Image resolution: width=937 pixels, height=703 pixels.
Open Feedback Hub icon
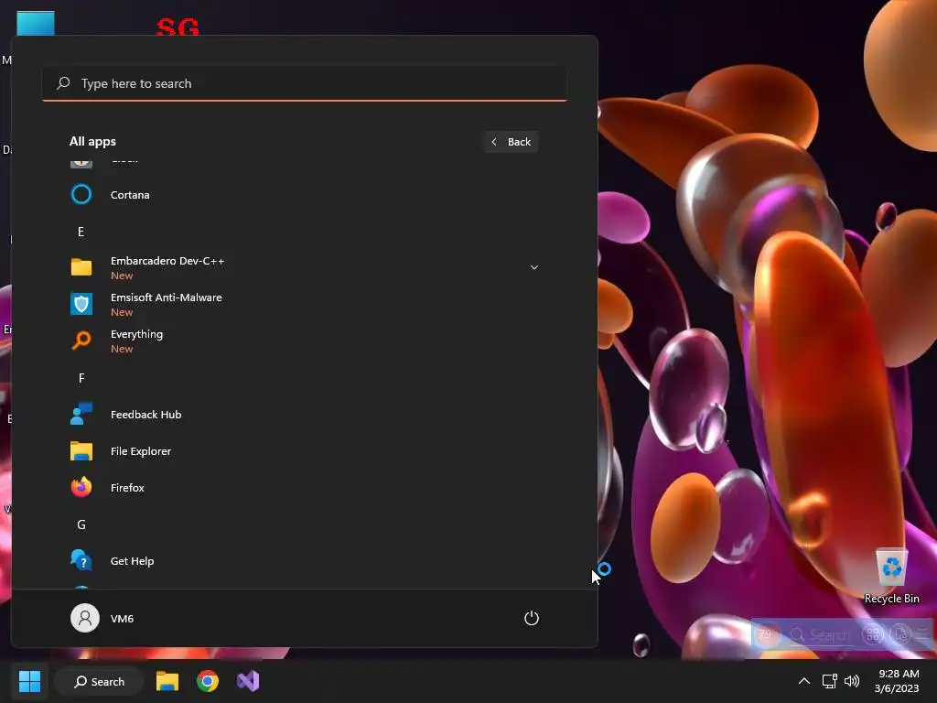click(x=81, y=415)
